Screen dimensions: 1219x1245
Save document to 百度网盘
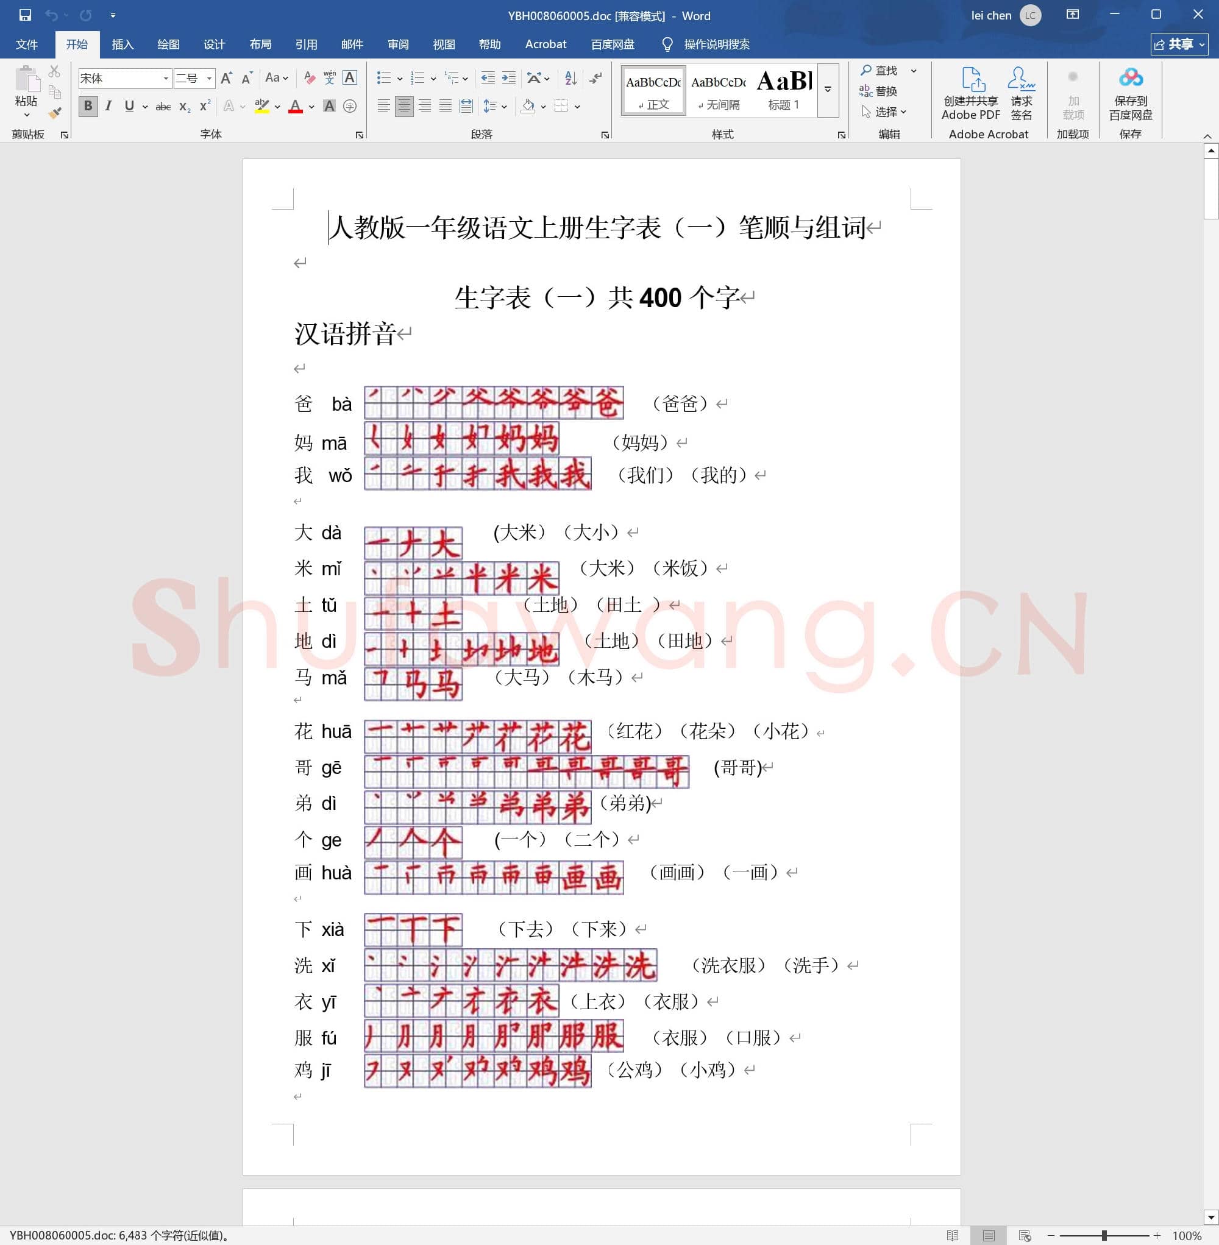[x=1131, y=93]
